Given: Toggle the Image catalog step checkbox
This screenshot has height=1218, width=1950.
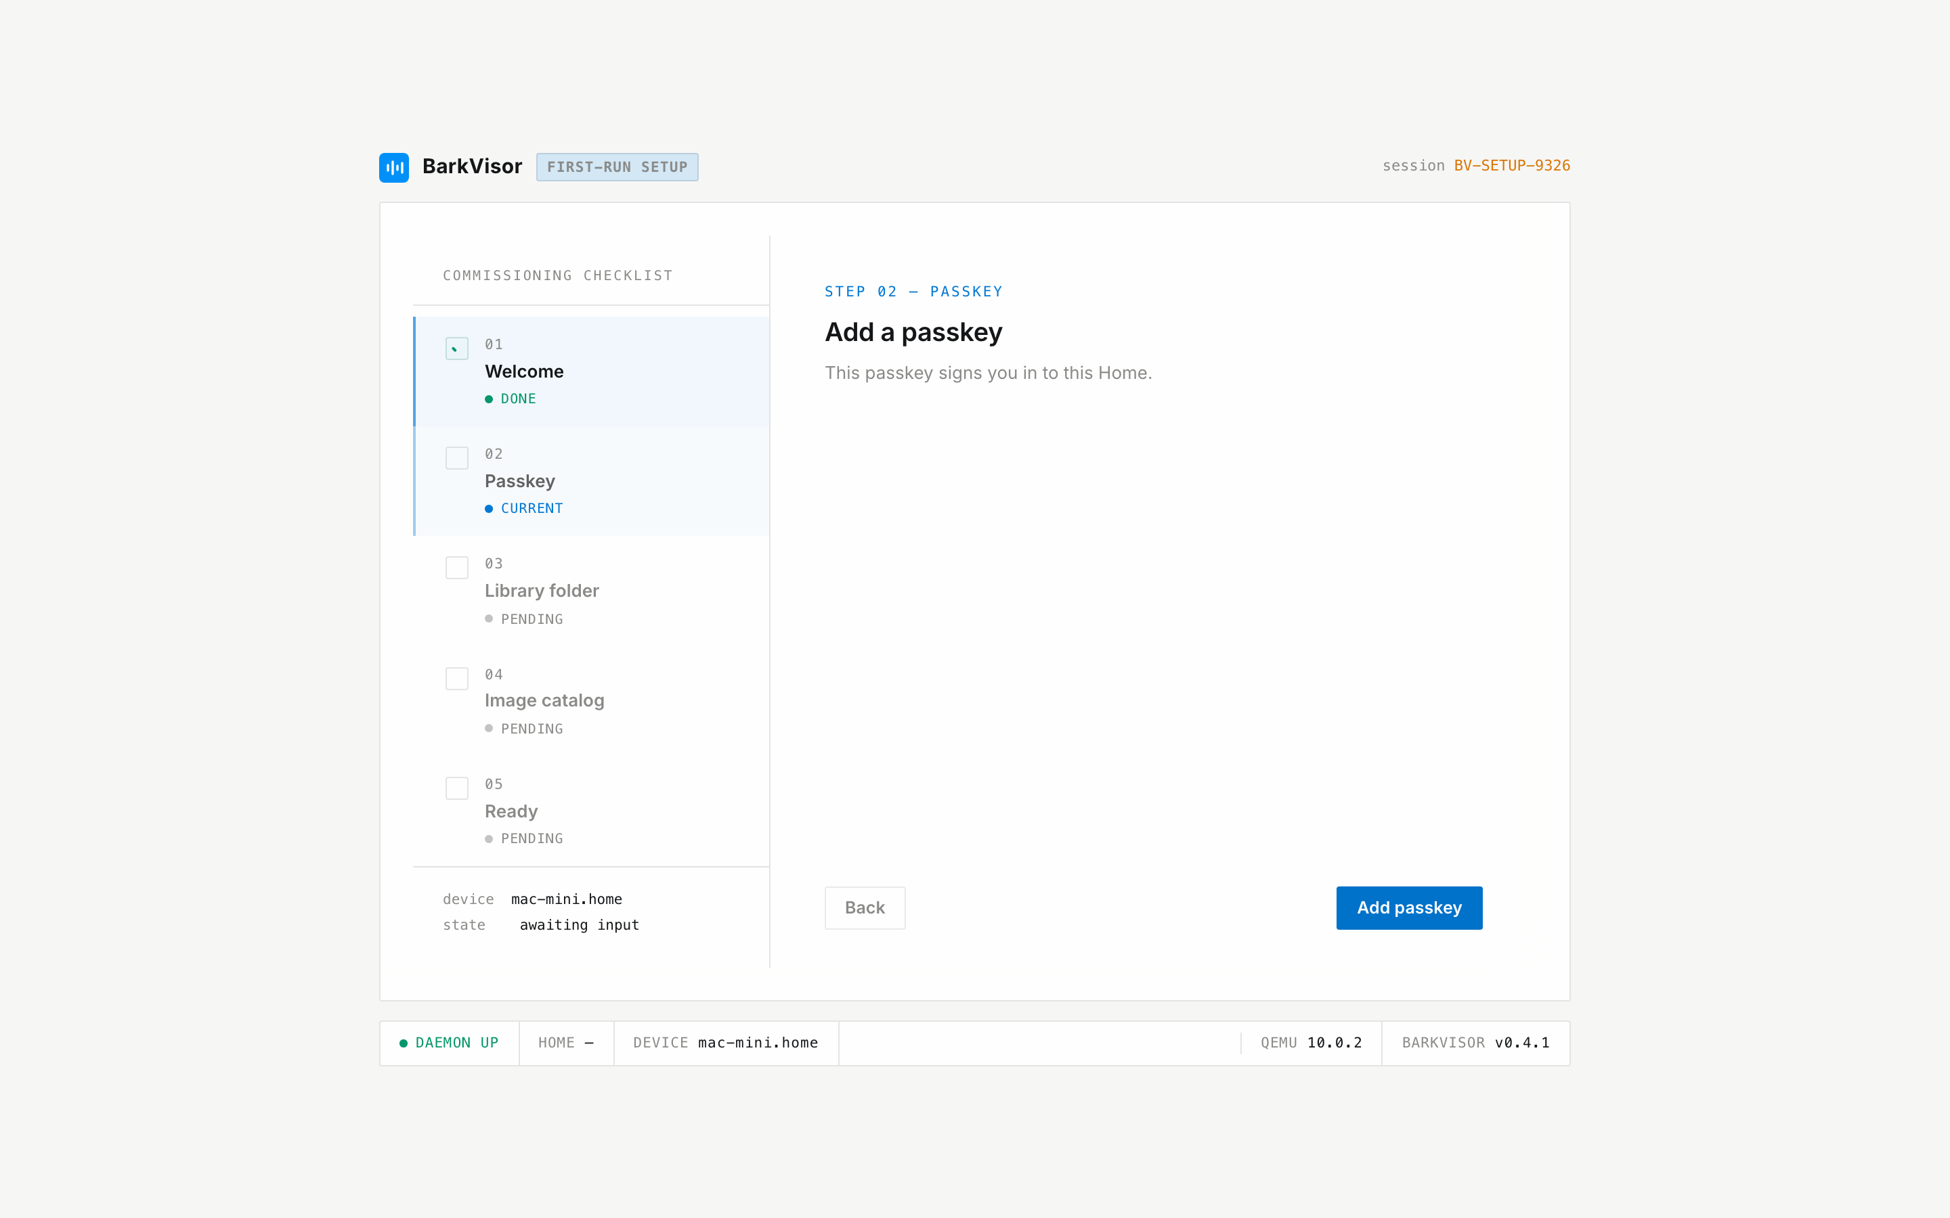Looking at the screenshot, I should pos(457,678).
